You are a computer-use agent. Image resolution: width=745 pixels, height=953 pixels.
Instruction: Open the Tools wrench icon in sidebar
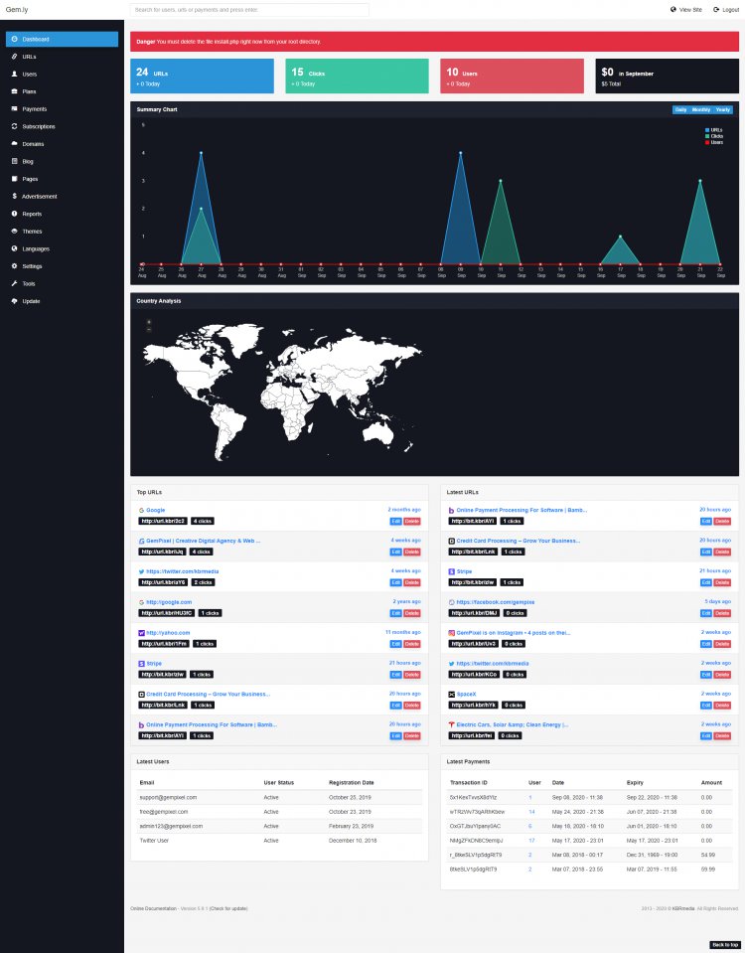[x=15, y=284]
